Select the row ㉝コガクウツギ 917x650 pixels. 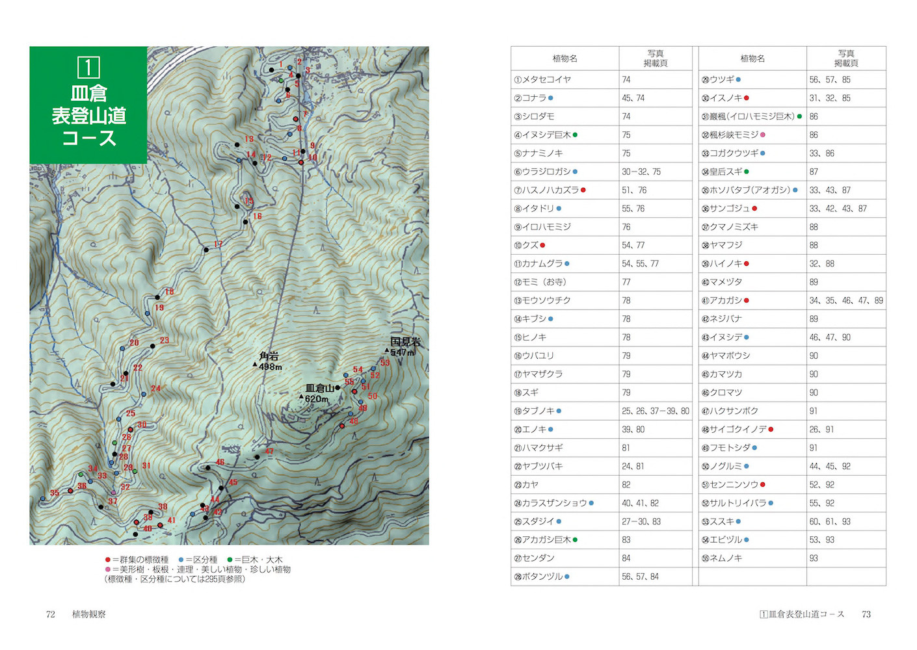coord(792,153)
